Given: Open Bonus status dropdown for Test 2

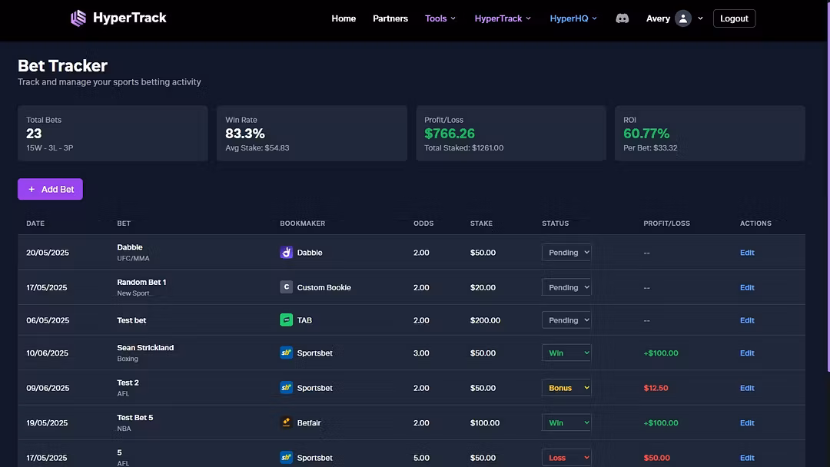Looking at the screenshot, I should tap(566, 388).
